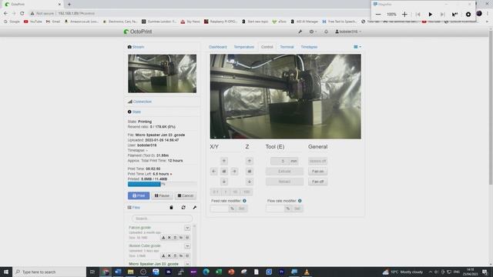
Task: Print Falcon.gcode using its printer icon
Action: tap(187, 238)
